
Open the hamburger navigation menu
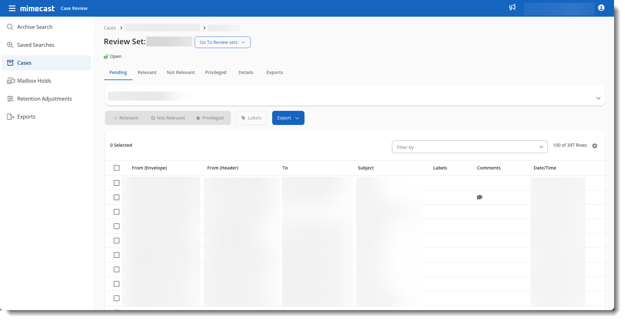click(12, 8)
